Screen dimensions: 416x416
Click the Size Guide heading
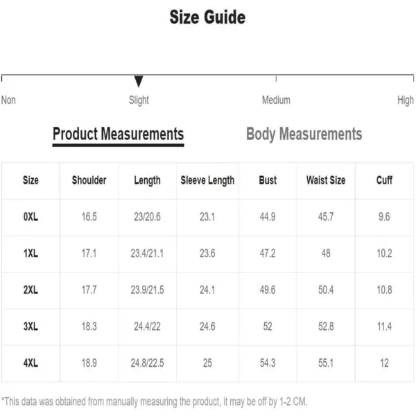(207, 17)
